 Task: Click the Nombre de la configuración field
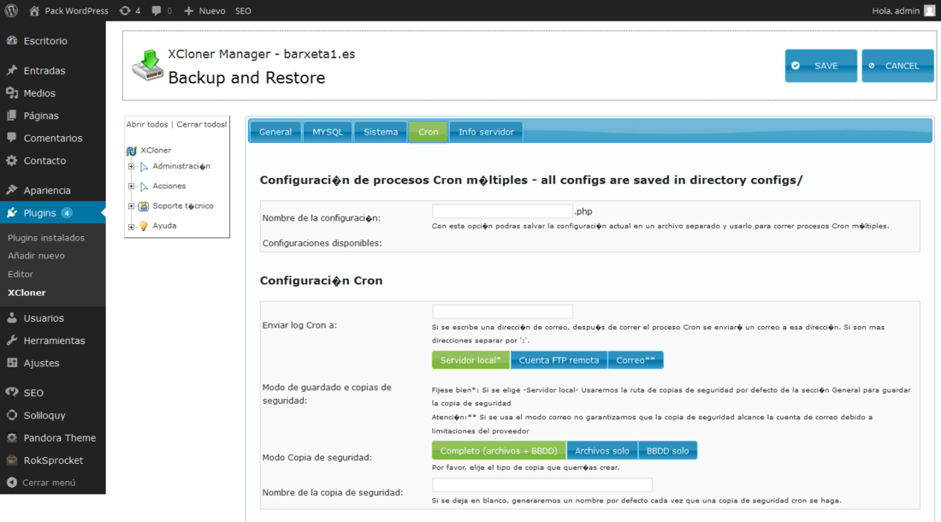click(x=502, y=211)
